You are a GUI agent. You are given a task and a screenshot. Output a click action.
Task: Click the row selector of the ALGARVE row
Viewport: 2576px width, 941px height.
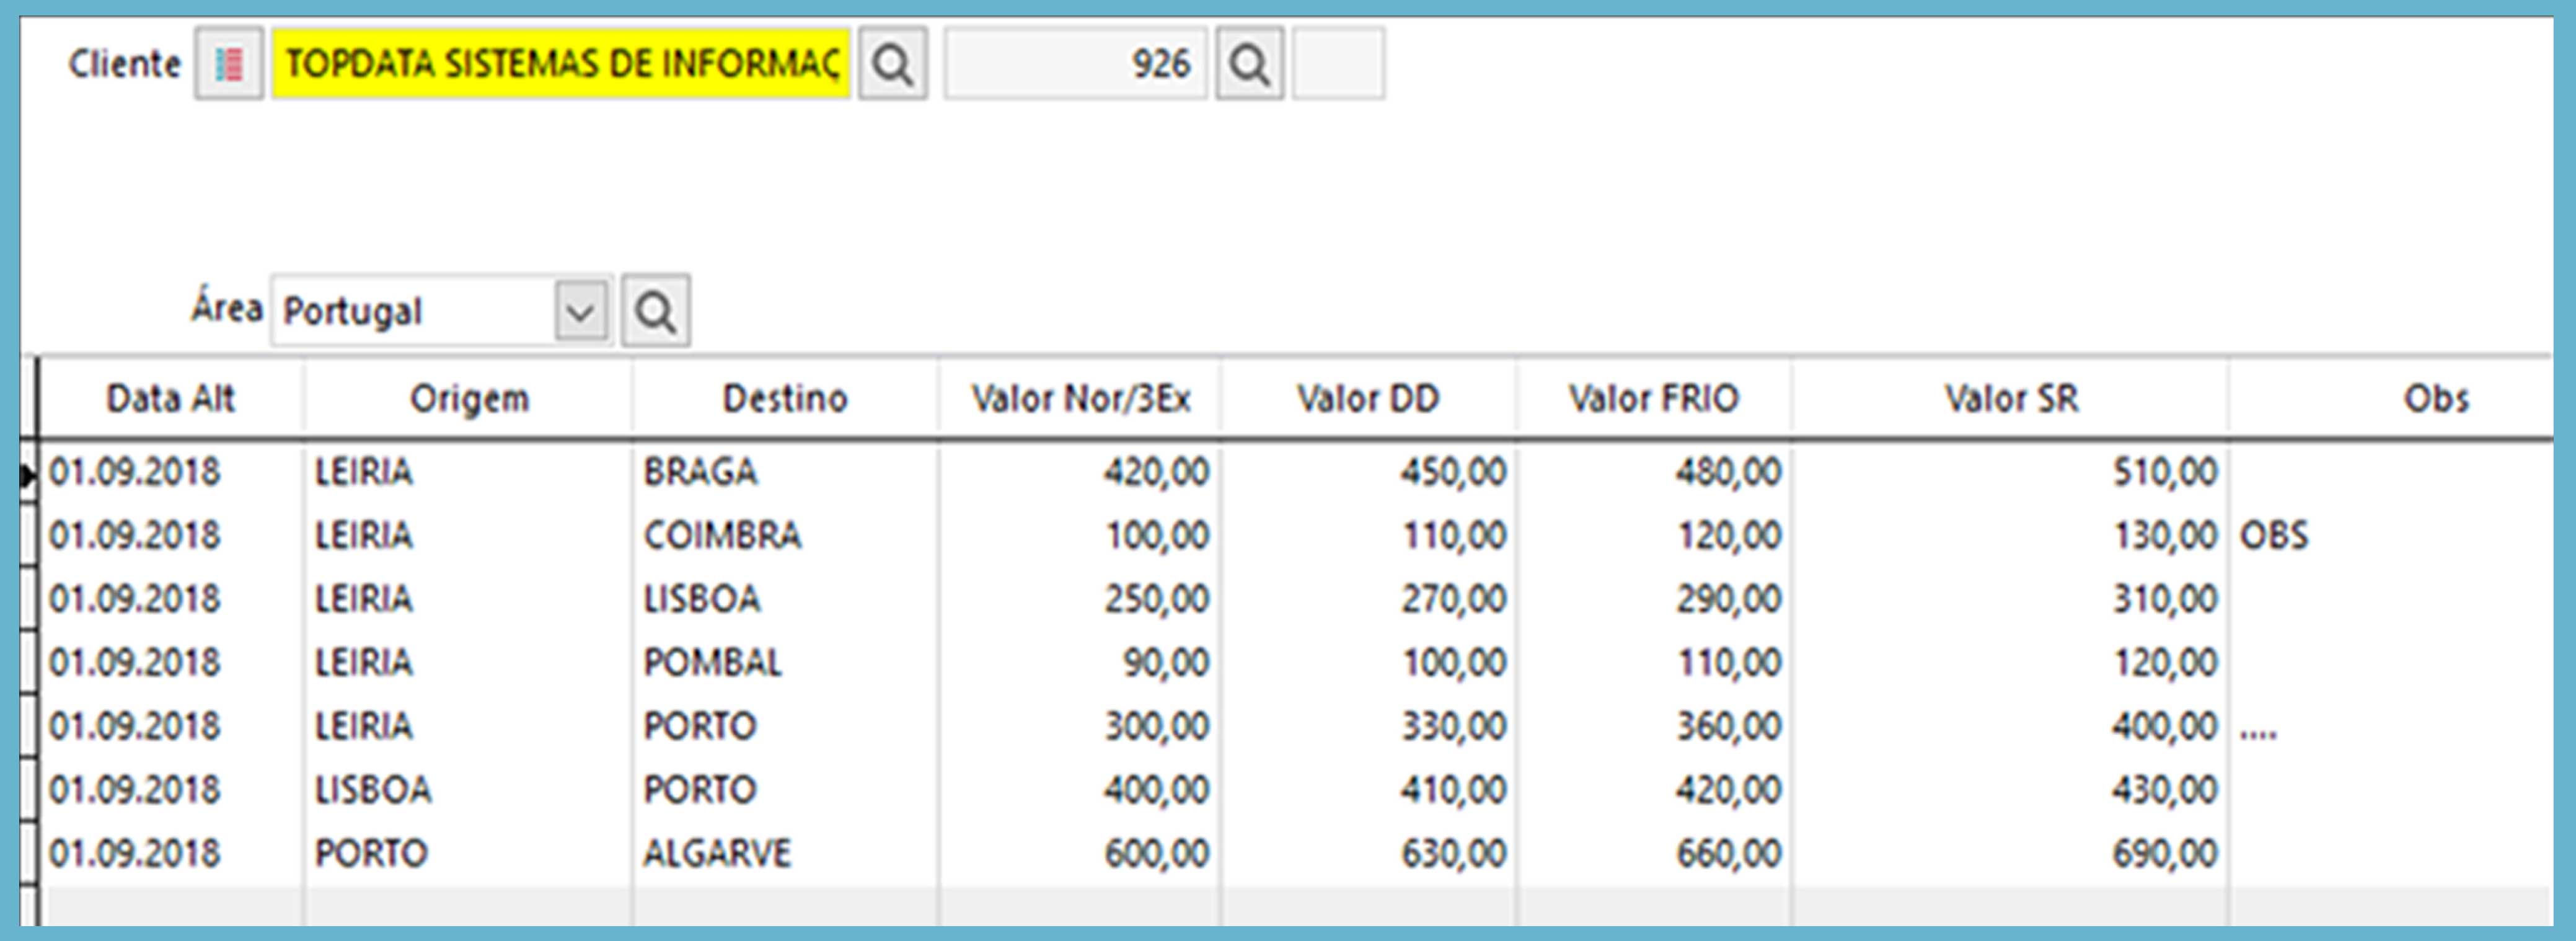(29, 853)
